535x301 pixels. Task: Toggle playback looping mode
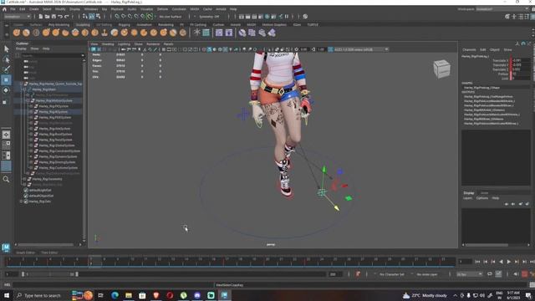tap(490, 274)
